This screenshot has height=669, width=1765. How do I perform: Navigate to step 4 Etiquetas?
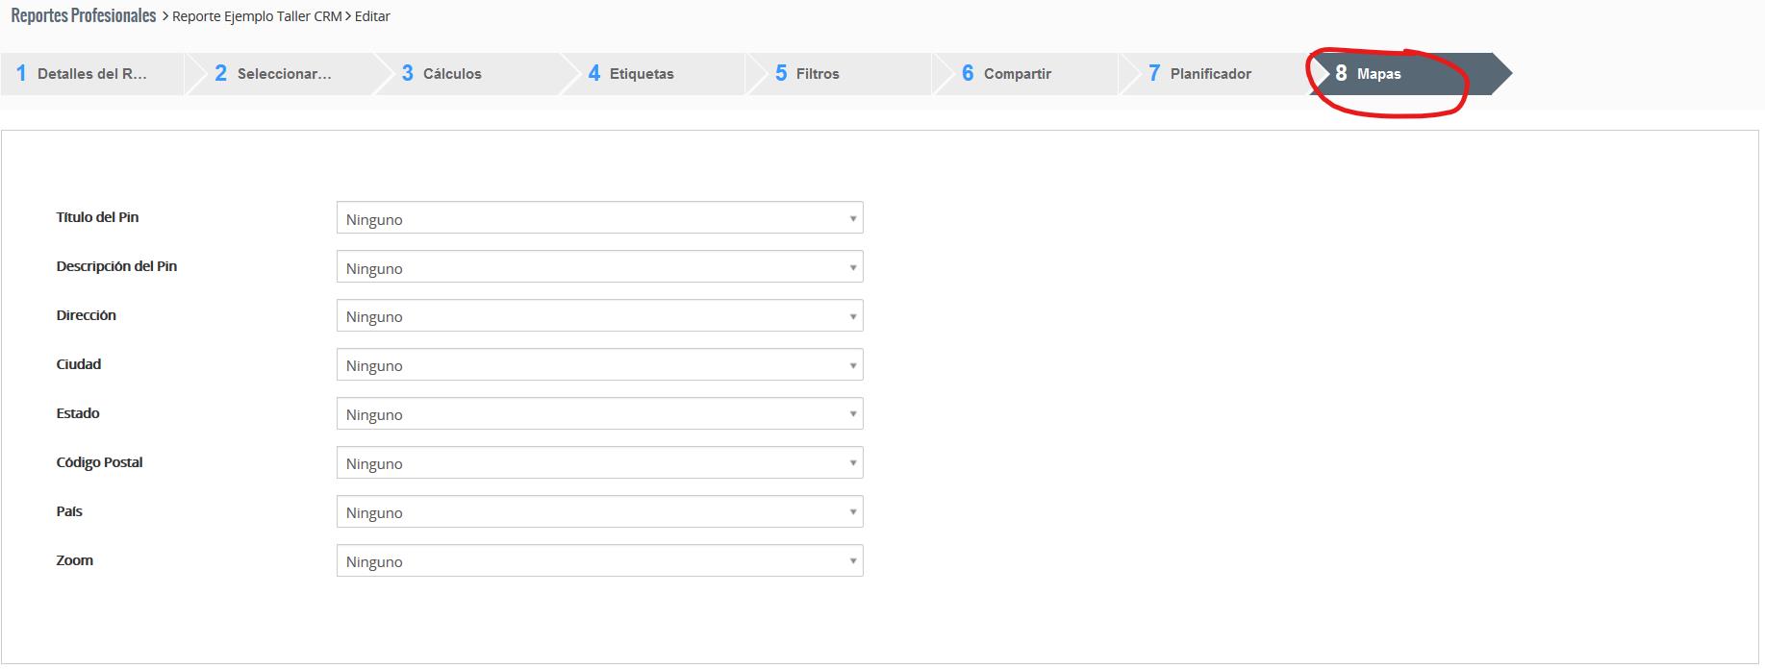(640, 74)
